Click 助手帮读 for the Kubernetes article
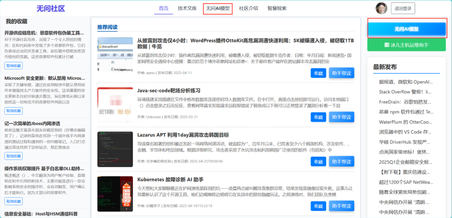The width and height of the screenshot is (452, 218). 342,205
